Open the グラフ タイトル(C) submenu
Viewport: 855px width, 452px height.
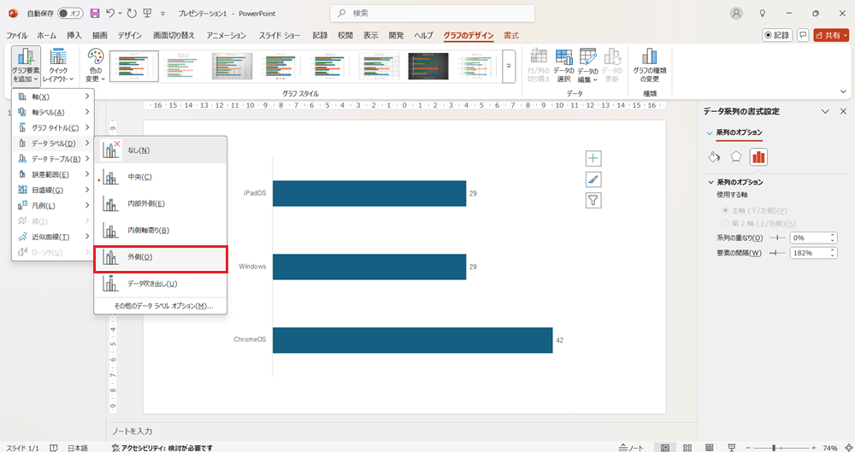53,127
